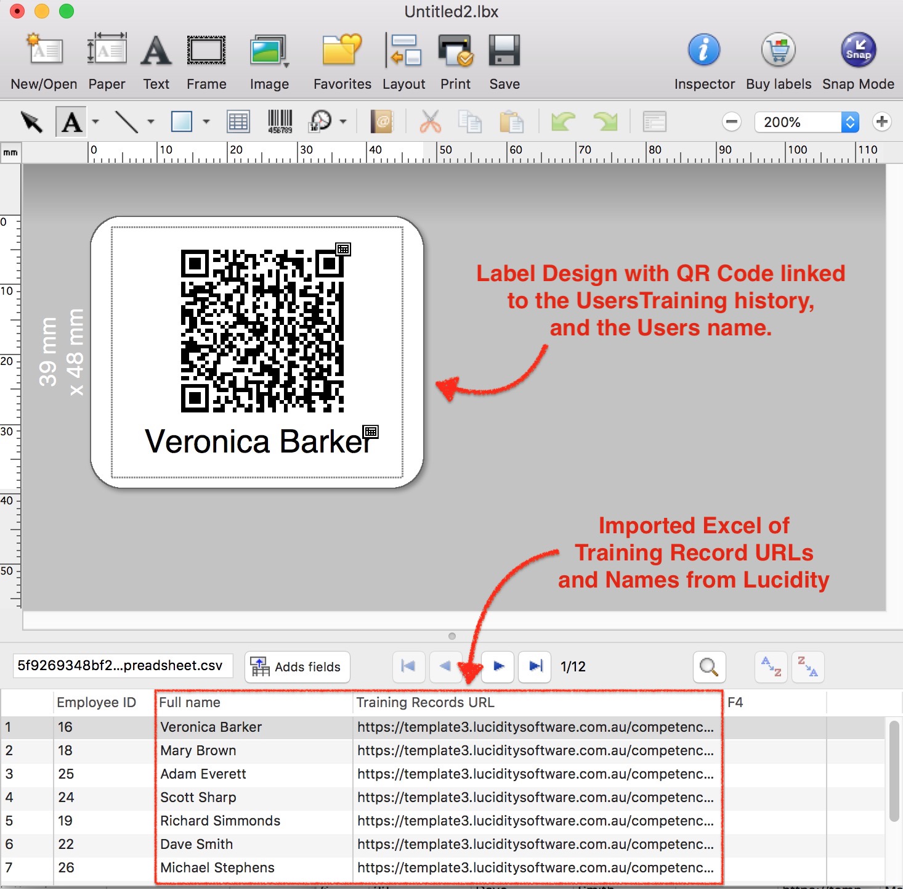Image resolution: width=903 pixels, height=889 pixels.
Task: Open the address book merge tool
Action: coord(382,121)
